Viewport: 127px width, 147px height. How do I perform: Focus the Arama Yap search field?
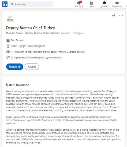pos(31,4)
